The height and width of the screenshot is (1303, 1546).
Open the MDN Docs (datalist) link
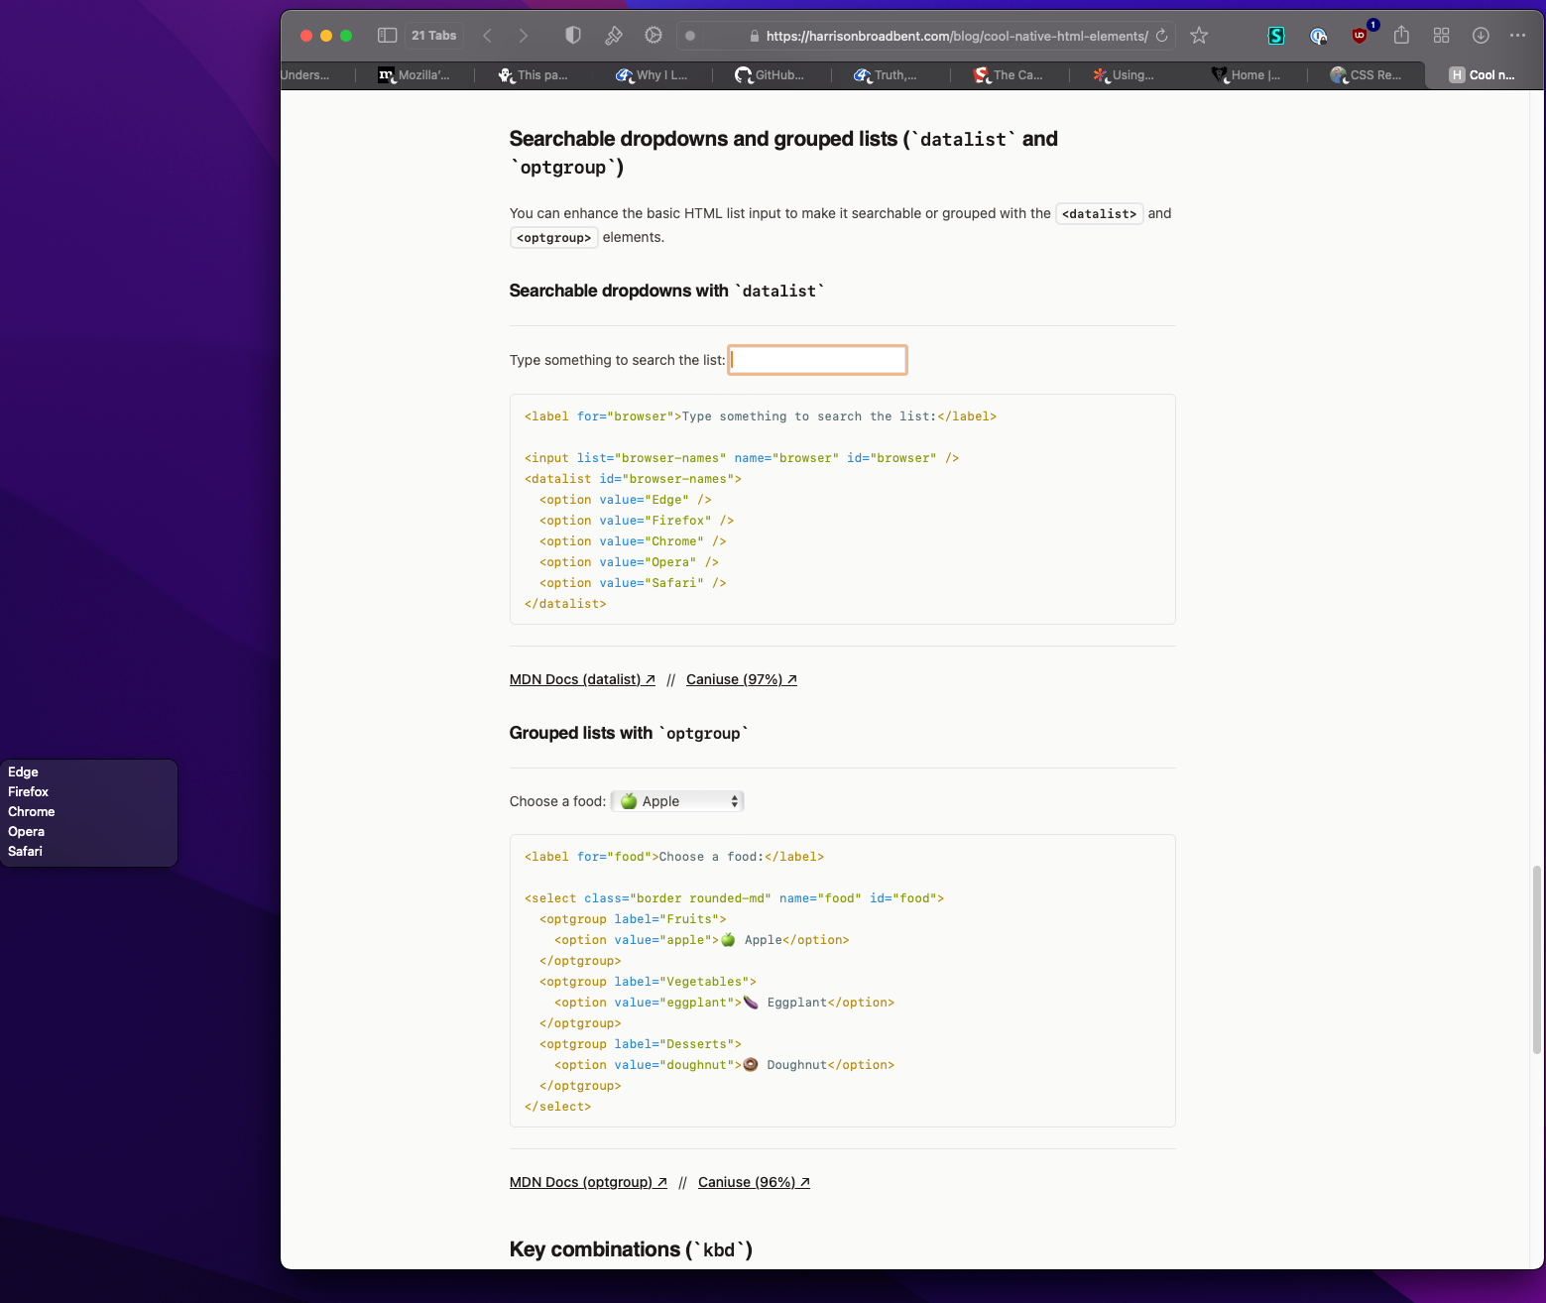(582, 679)
